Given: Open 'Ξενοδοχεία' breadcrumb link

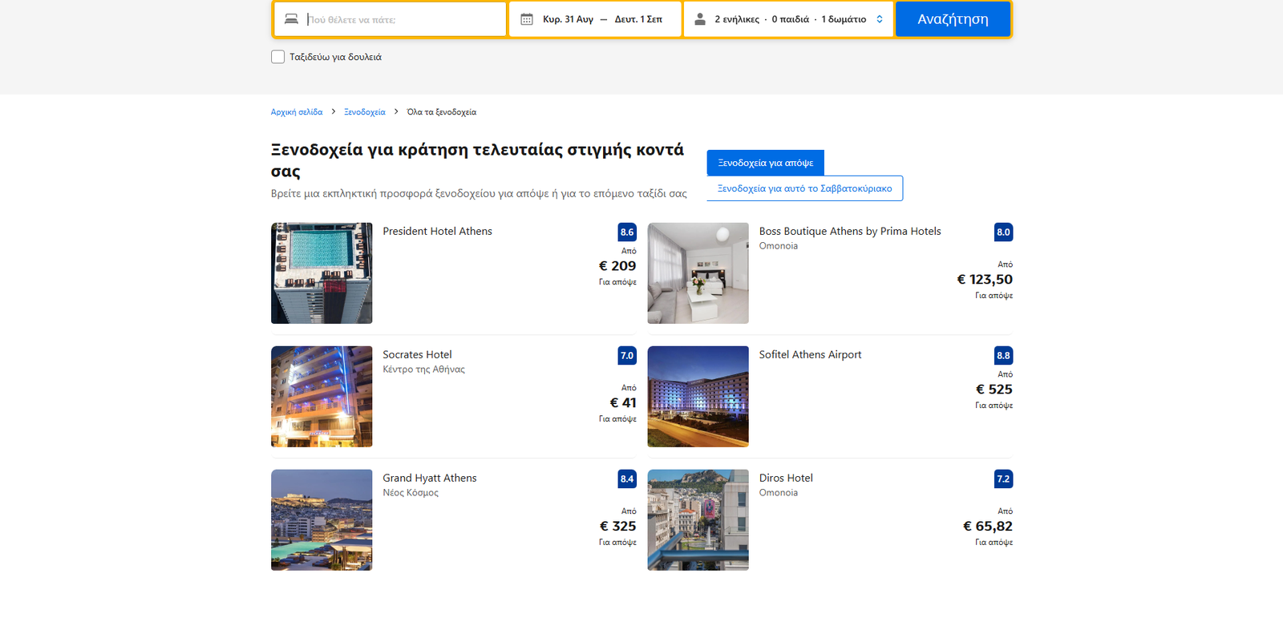Looking at the screenshot, I should coord(365,112).
